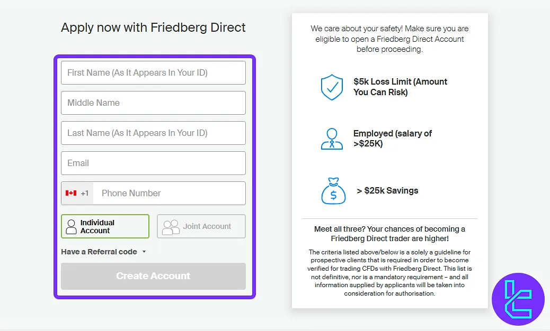Click the Apply now with Friedberg Direct heading
The width and height of the screenshot is (550, 331).
(153, 27)
